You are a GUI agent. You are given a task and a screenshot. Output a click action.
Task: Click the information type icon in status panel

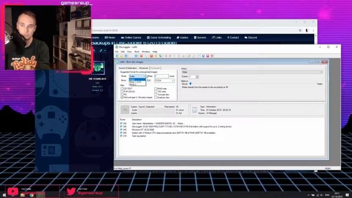[195, 110]
